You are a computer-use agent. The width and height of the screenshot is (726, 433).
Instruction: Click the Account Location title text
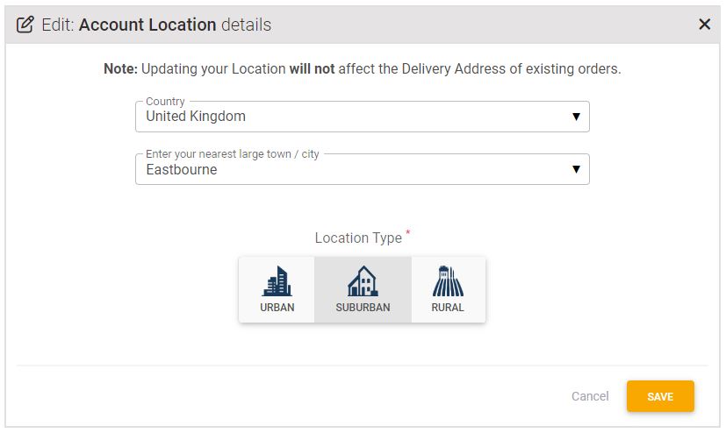(x=147, y=25)
